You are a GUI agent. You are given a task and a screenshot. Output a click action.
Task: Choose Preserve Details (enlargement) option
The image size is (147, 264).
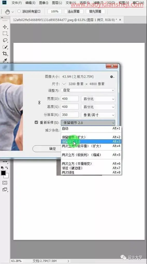[91, 137]
